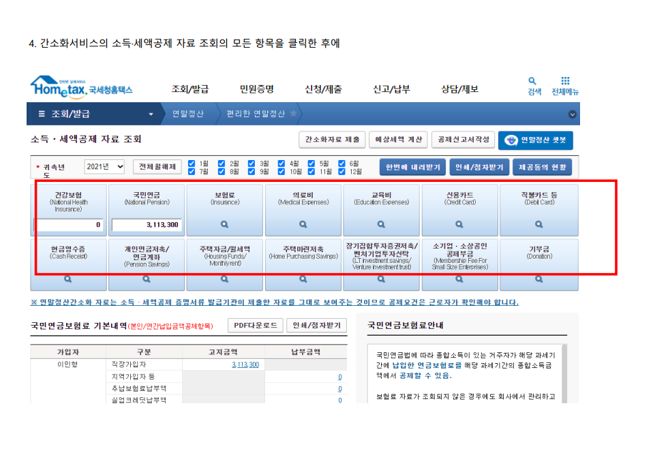Click magnifier under 신용카드 (Credit Card)
This screenshot has height=470, width=668.
click(x=459, y=224)
